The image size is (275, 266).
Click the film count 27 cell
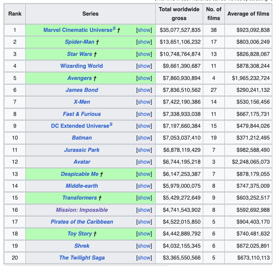point(214,90)
